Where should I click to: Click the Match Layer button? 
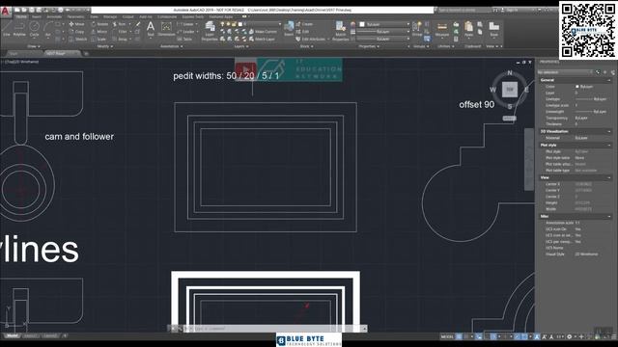pyautogui.click(x=262, y=39)
